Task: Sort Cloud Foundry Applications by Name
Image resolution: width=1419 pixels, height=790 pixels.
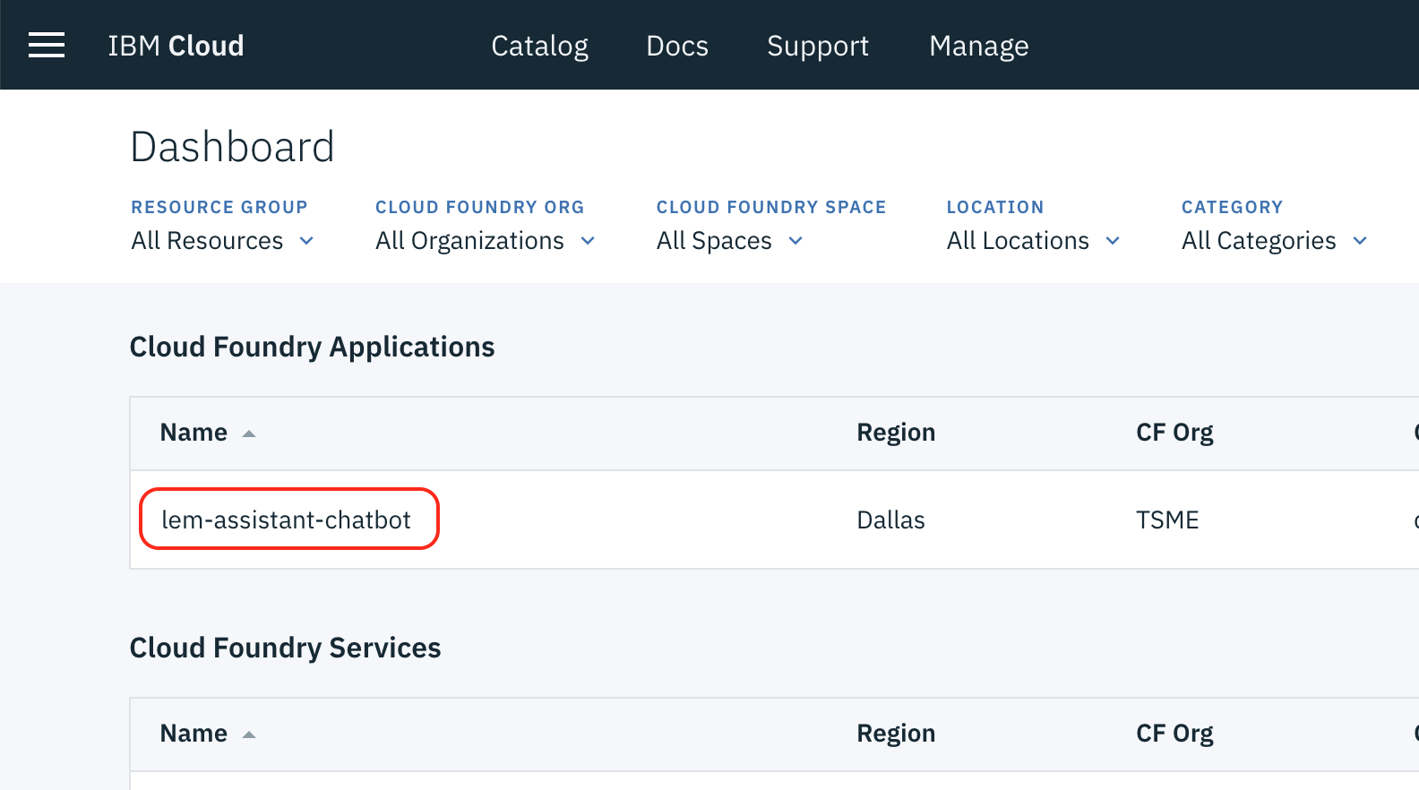Action: point(208,433)
